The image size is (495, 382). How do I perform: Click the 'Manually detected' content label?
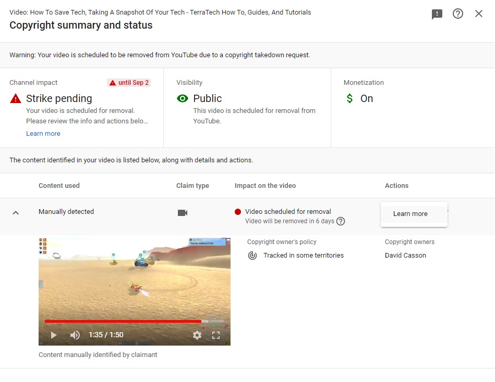click(x=66, y=212)
